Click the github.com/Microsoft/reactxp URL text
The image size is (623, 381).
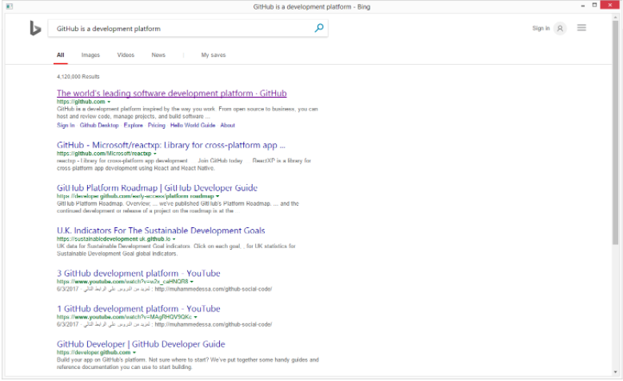click(x=104, y=154)
